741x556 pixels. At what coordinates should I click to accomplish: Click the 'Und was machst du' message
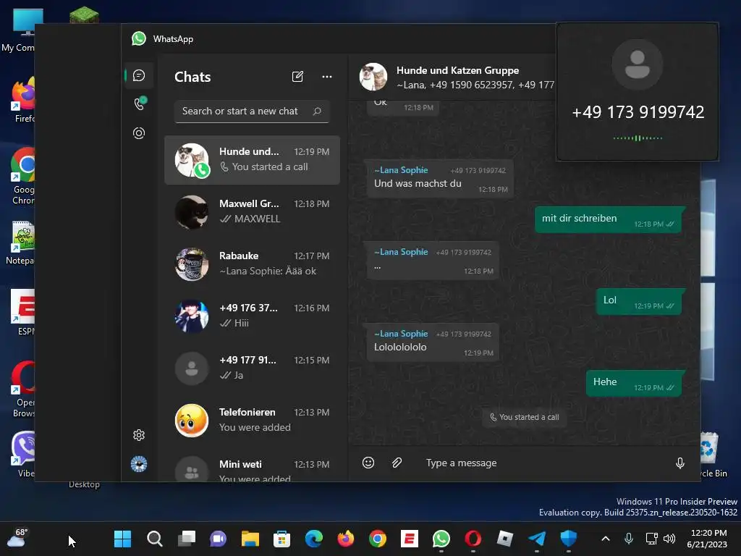click(x=439, y=180)
